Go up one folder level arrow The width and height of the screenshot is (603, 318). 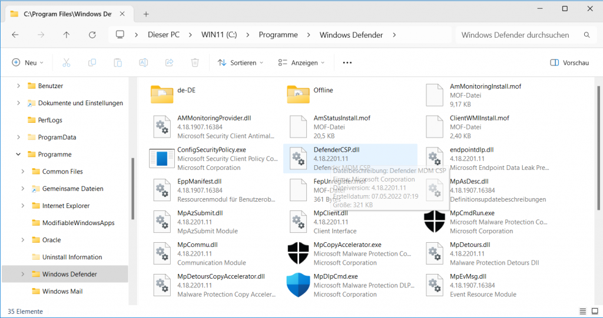click(67, 35)
